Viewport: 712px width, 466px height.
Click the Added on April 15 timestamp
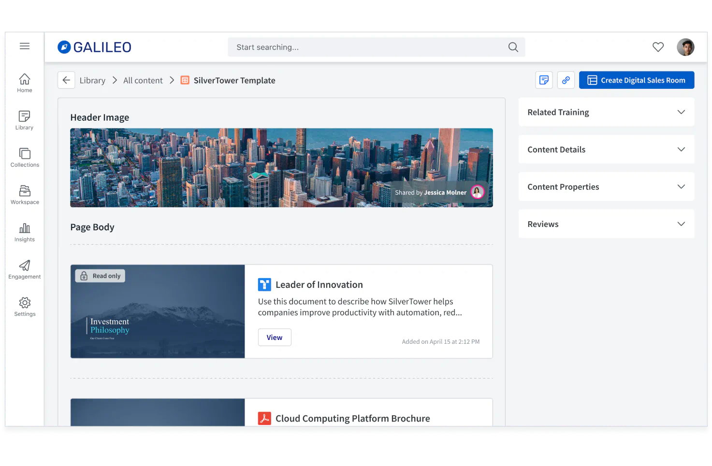[x=441, y=341]
